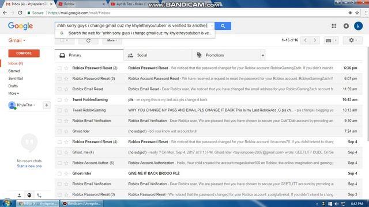Click the COMPOSE button
The image size is (369, 207).
pos(24,53)
